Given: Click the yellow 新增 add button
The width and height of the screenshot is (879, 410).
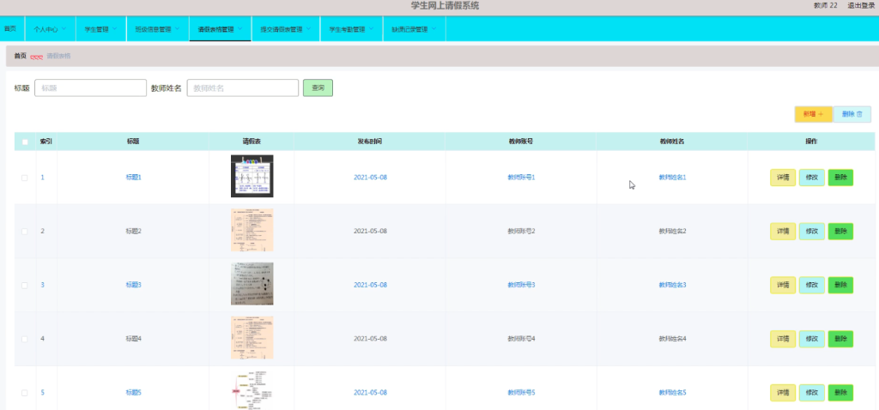Looking at the screenshot, I should (814, 114).
